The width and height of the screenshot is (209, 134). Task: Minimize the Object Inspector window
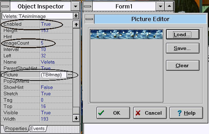pos(75,6)
